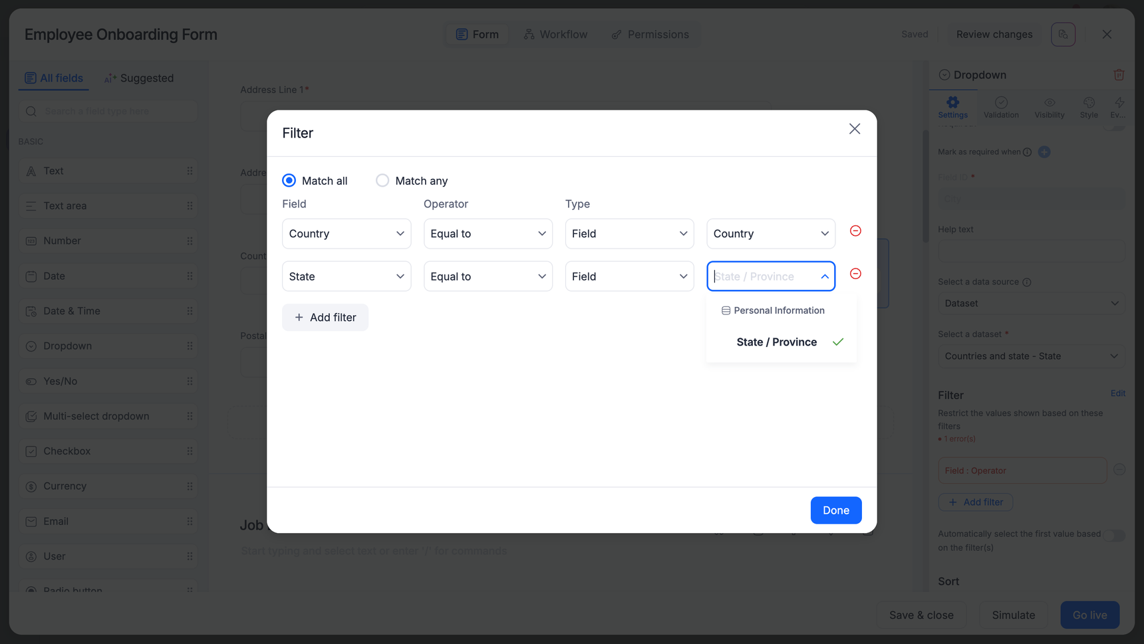1144x644 pixels.
Task: Click the plus icon beside Mark as required
Action: pos(1044,152)
